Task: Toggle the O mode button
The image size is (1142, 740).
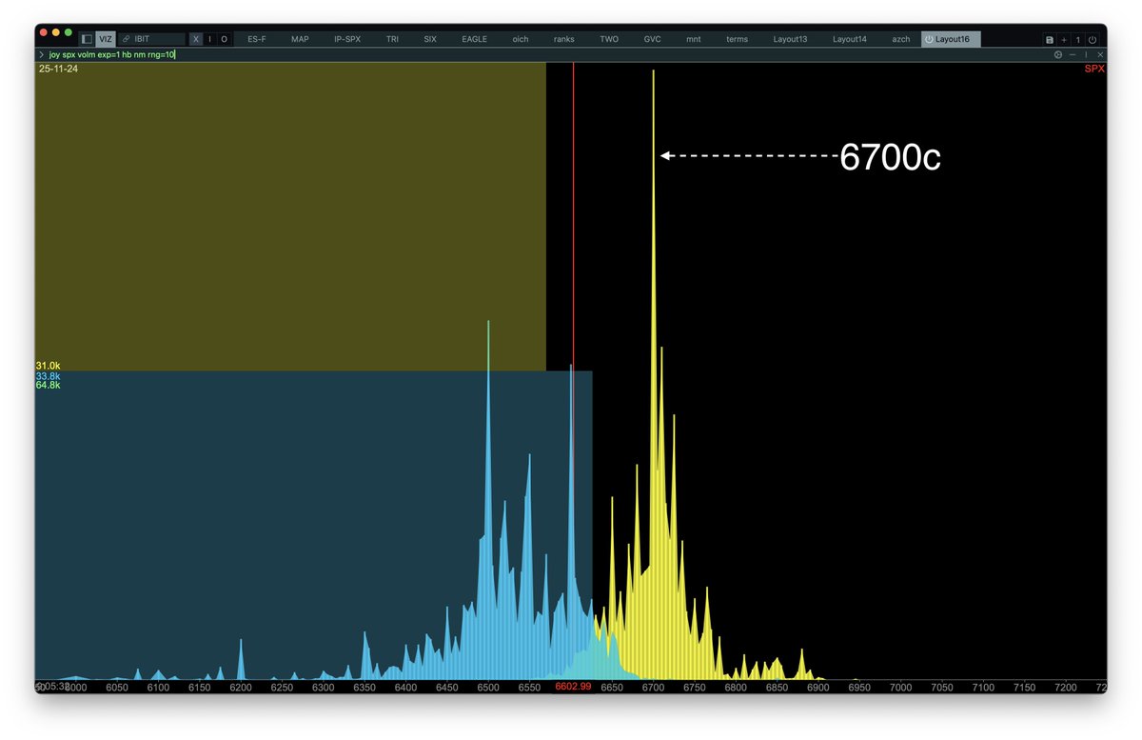Action: coord(225,39)
